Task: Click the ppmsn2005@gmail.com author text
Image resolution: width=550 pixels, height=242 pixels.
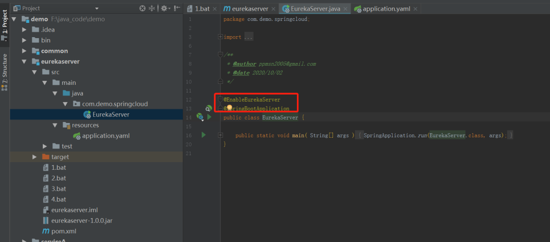Action: pyautogui.click(x=288, y=64)
